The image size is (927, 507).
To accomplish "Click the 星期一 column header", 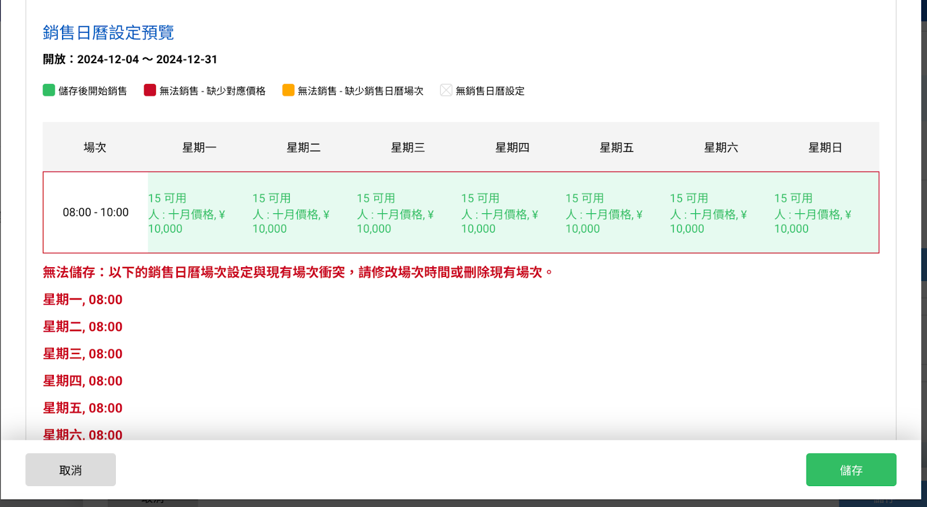I will click(x=199, y=147).
